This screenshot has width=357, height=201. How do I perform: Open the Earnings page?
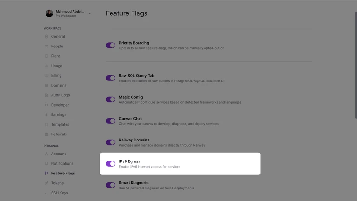(x=59, y=115)
